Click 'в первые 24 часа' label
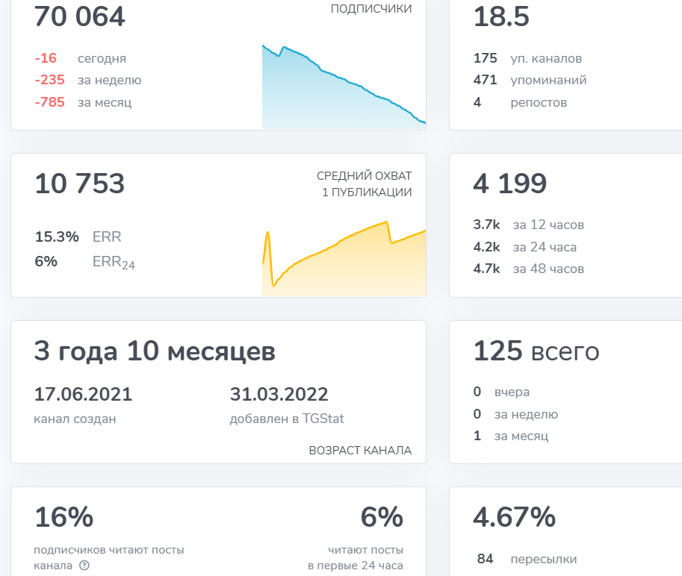 [356, 566]
